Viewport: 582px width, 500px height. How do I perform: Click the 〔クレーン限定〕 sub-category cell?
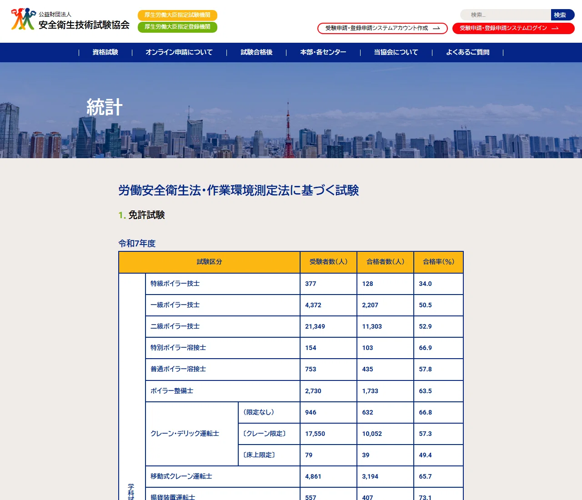[x=269, y=434]
